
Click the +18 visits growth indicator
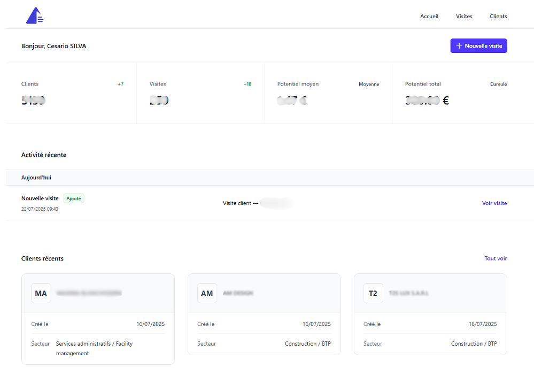pos(247,84)
